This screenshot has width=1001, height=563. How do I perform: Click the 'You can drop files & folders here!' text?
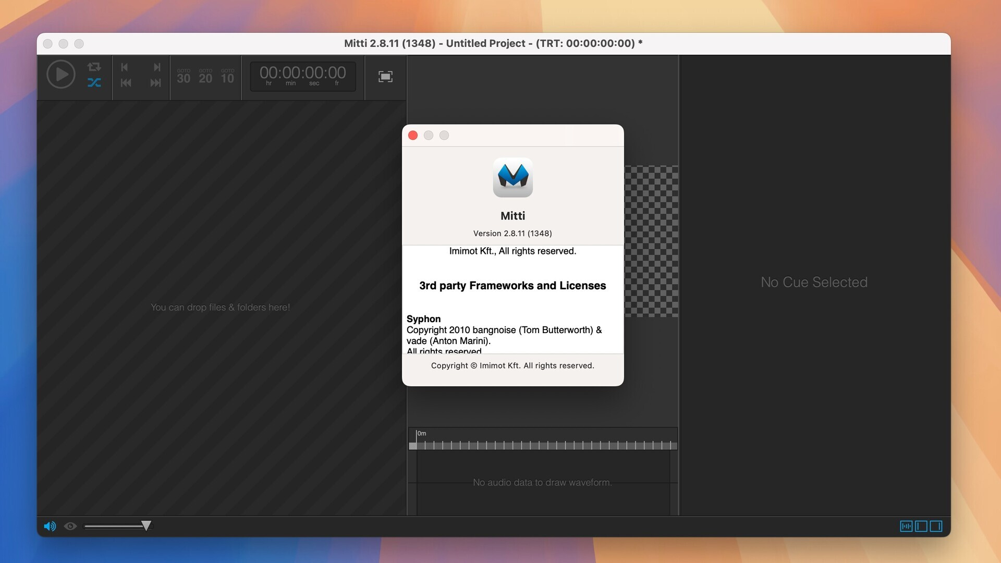[220, 307]
